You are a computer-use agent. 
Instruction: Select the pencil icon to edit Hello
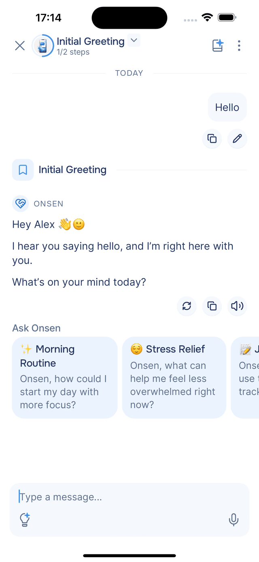pos(237,139)
